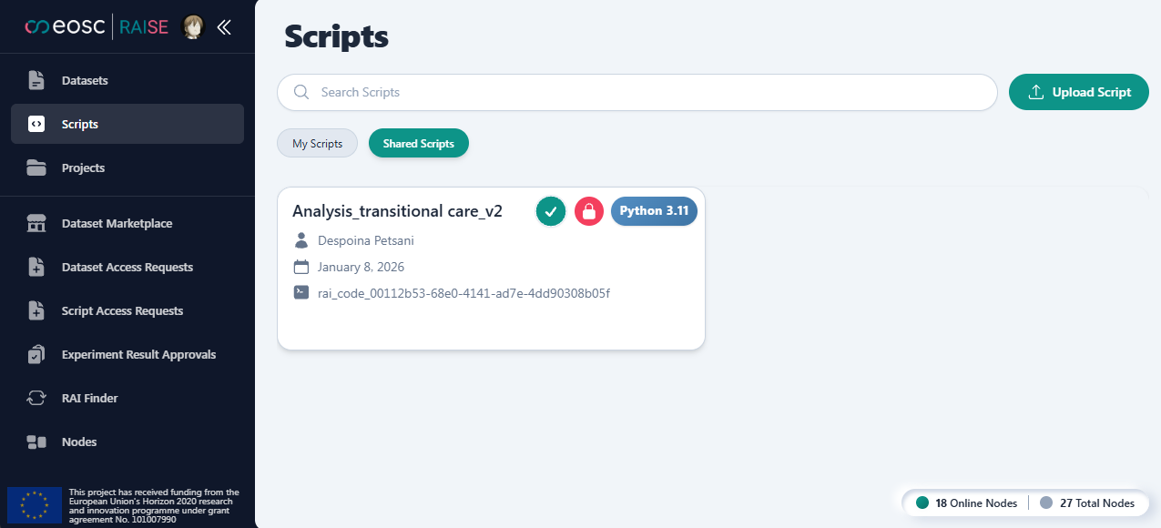Image resolution: width=1161 pixels, height=528 pixels.
Task: Open the RAI Finder sync icon
Action: [37, 398]
